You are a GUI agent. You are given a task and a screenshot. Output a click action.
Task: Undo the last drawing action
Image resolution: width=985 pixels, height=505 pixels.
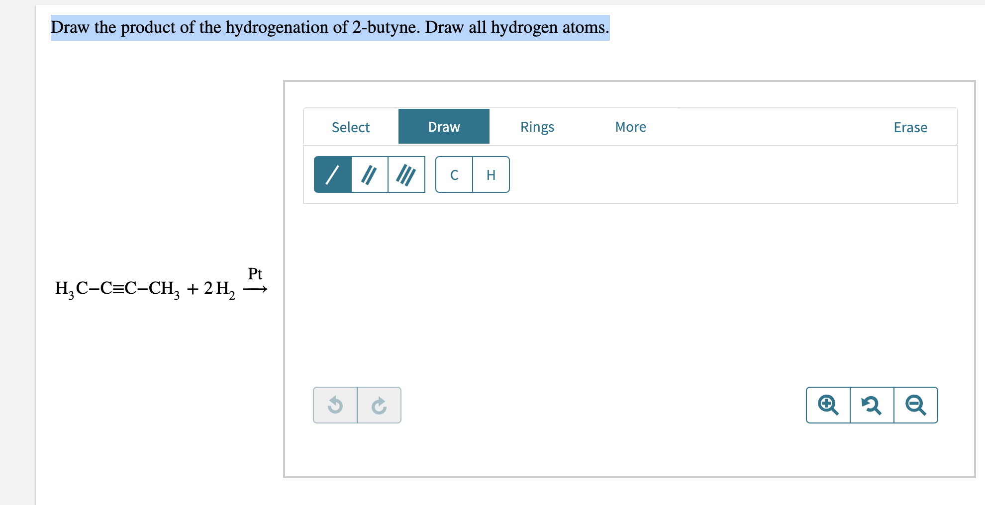[x=335, y=405]
